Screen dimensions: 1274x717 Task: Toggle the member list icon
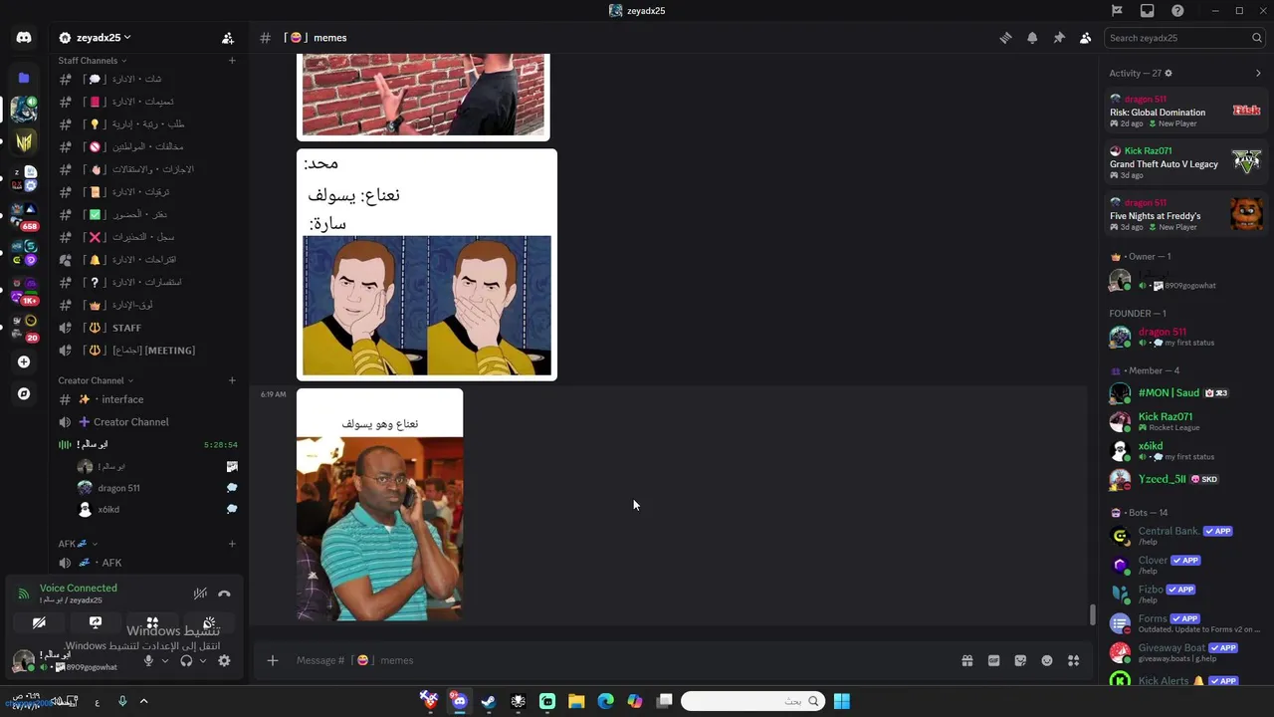[1086, 38]
